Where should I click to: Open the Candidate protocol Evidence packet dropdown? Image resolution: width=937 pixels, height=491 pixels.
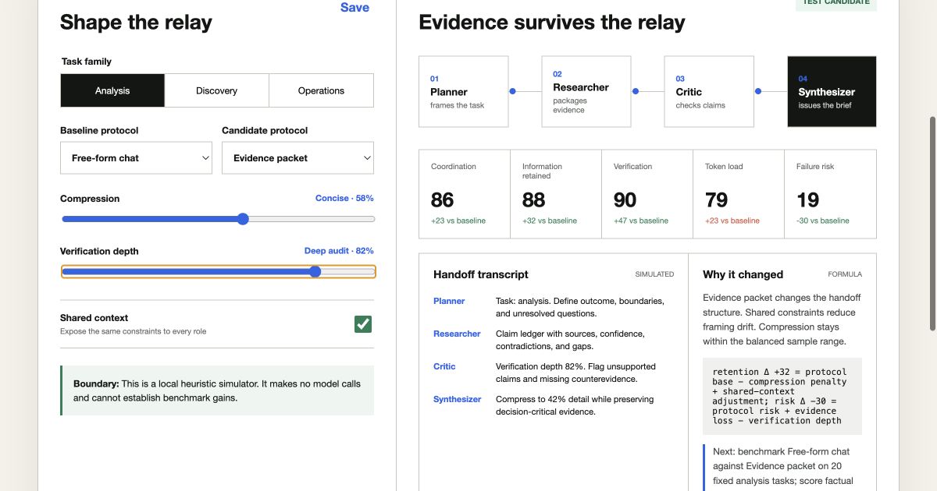click(297, 157)
